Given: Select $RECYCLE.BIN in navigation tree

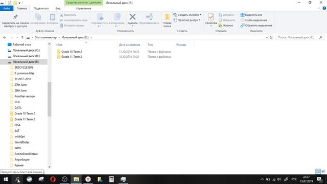Looking at the screenshot, I should click(x=24, y=67).
